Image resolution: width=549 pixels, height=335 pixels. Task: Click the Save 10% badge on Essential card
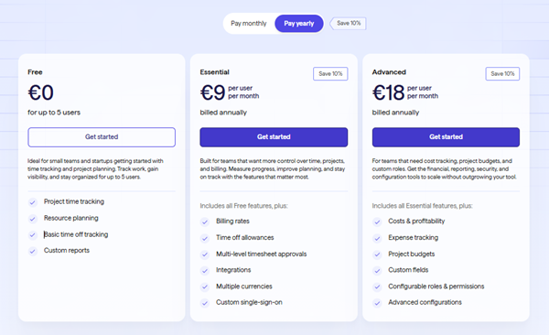(x=330, y=73)
